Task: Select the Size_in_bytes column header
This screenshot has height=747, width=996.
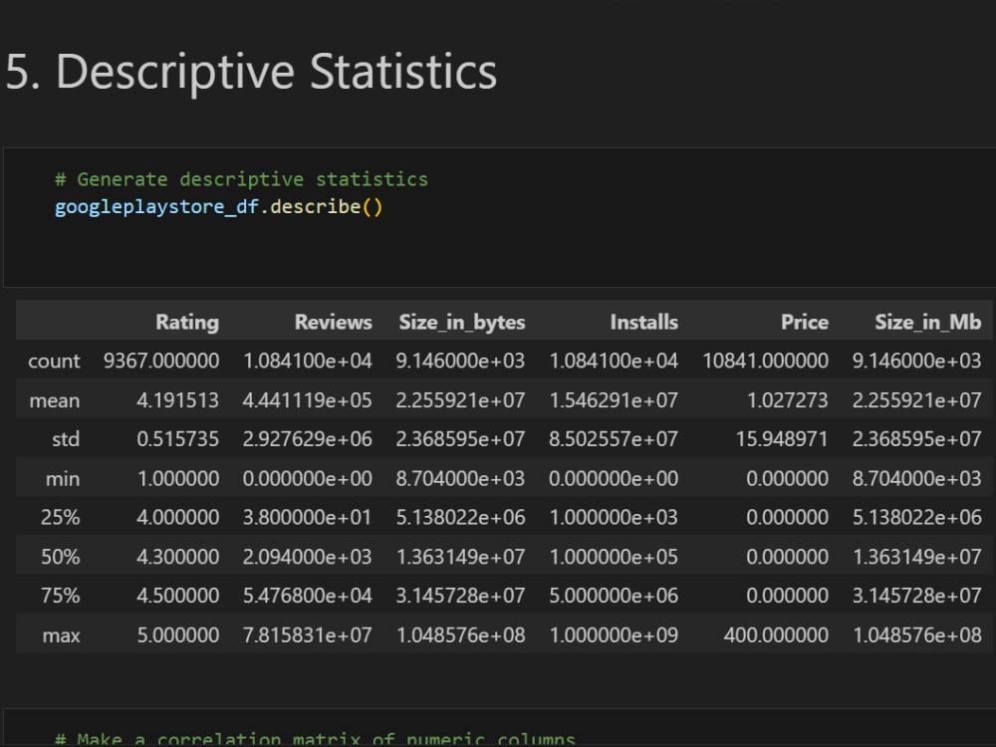Action: click(462, 323)
